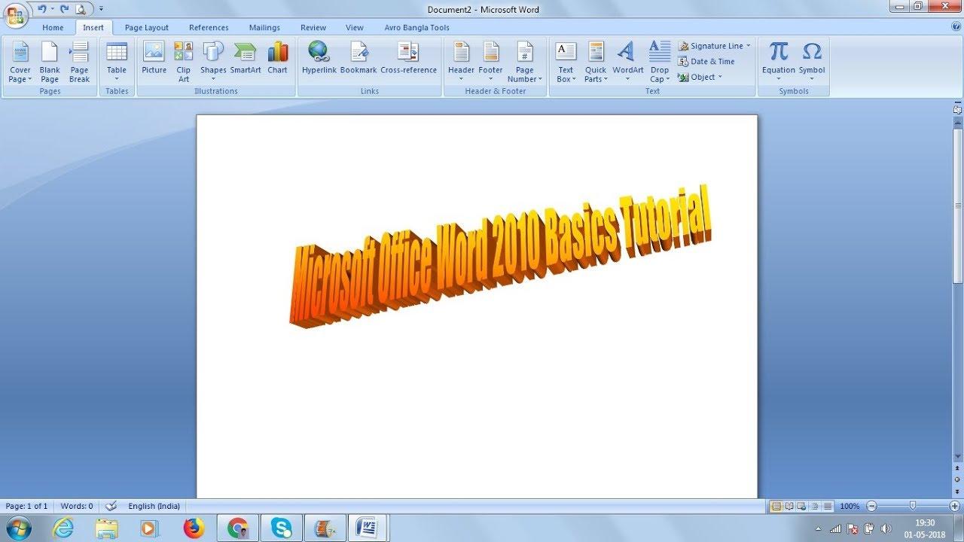Screen dimensions: 964x542
Task: Open Customize Quick Access Toolbar dropdown
Action: point(101,9)
